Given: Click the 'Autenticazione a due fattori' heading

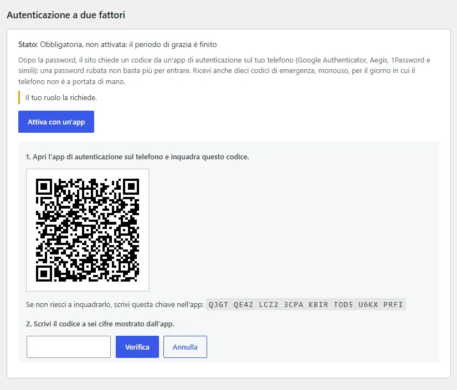Looking at the screenshot, I should [66, 15].
